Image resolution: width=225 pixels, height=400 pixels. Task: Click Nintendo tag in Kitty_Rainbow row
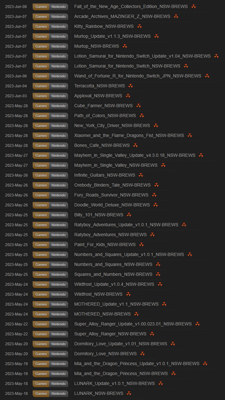click(x=59, y=27)
